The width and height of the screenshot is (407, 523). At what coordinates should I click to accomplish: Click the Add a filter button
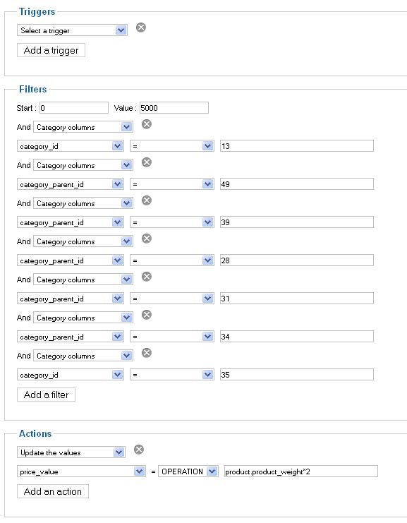pos(46,395)
